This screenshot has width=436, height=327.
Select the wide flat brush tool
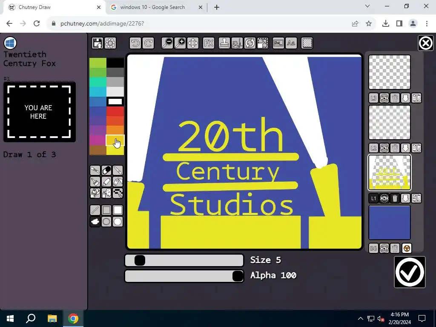(95, 181)
